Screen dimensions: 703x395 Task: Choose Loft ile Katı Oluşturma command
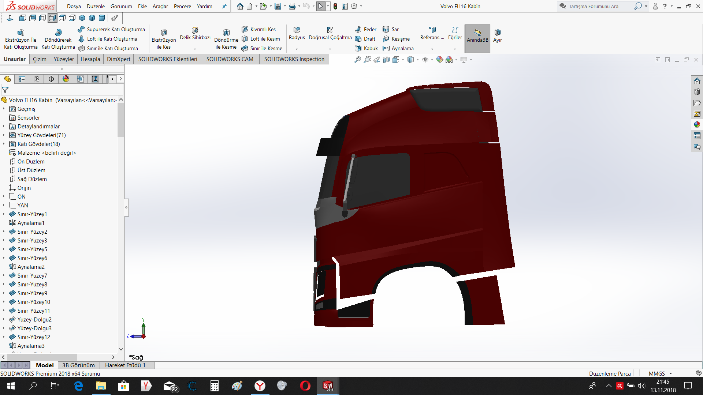pos(108,39)
